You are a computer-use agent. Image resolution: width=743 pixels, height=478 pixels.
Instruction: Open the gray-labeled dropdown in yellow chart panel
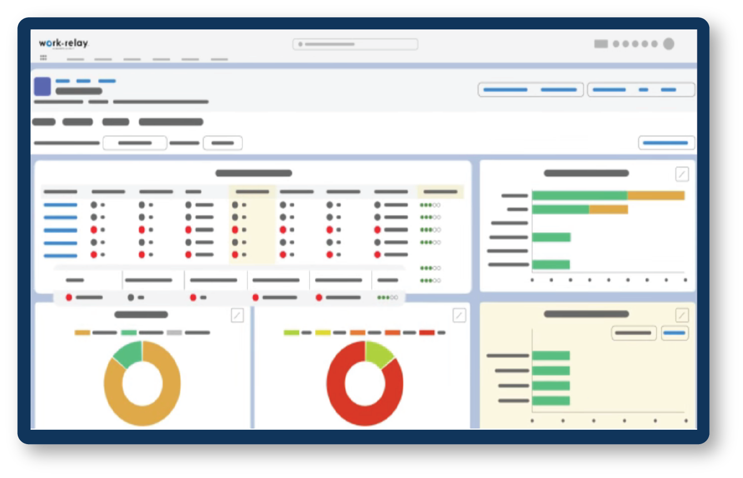click(634, 333)
